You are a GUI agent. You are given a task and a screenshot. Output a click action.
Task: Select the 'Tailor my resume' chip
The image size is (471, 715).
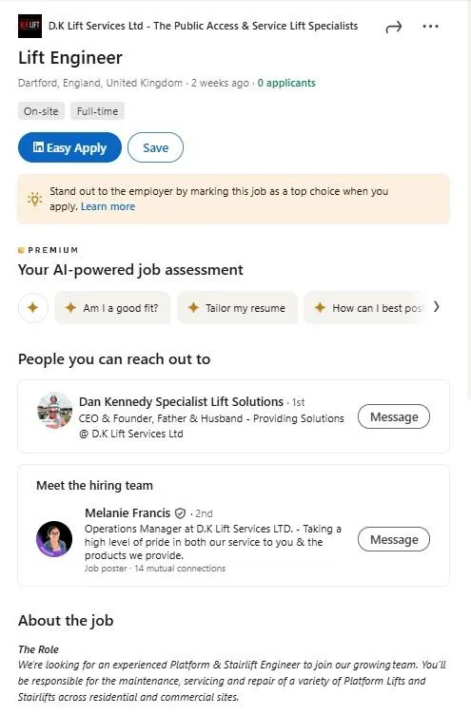coord(237,308)
